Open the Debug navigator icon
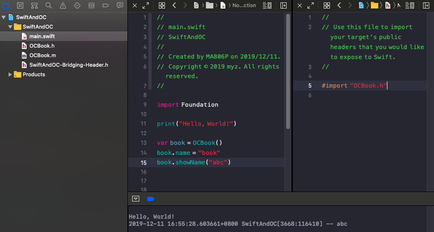Image resolution: width=434 pixels, height=232 pixels. (x=91, y=6)
